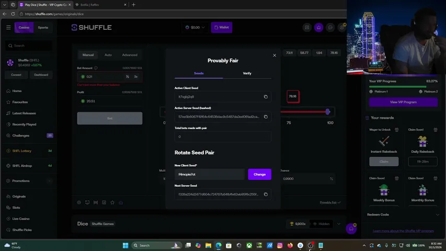The image size is (446, 251).
Task: Expand the Dice game info chevron
Action: (339, 224)
